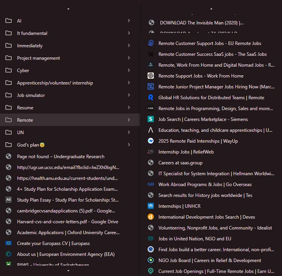Open the Project management folder
This screenshot has height=276, width=282.
pos(70,58)
